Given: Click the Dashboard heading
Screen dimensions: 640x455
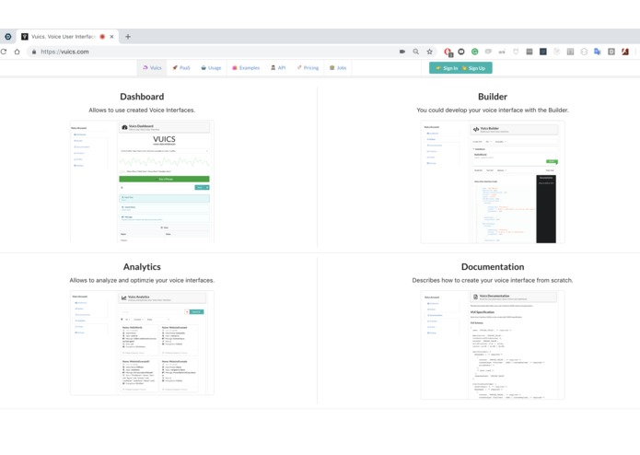Looking at the screenshot, I should 142,97.
